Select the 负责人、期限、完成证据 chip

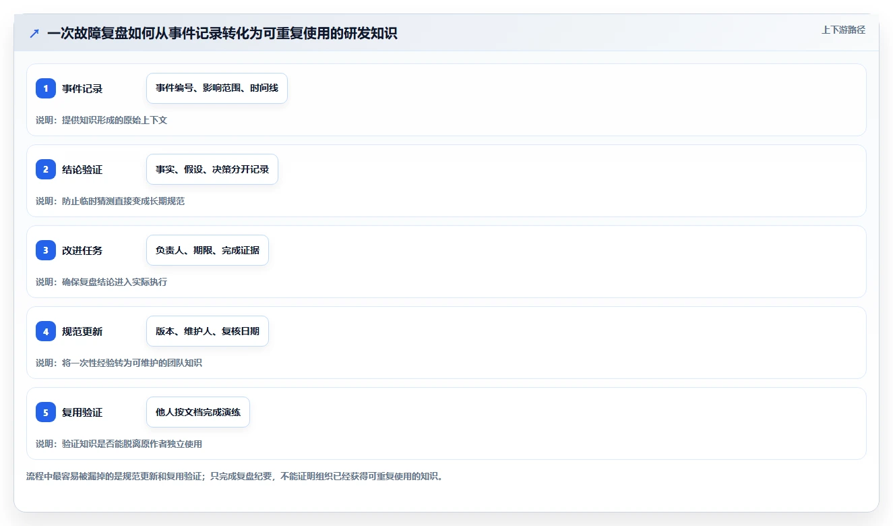(x=208, y=250)
